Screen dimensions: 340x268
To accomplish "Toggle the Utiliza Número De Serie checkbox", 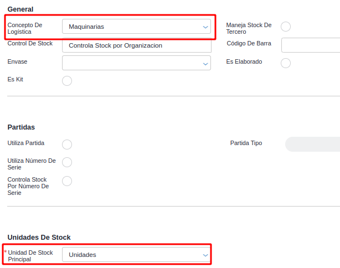I will 67,162.
